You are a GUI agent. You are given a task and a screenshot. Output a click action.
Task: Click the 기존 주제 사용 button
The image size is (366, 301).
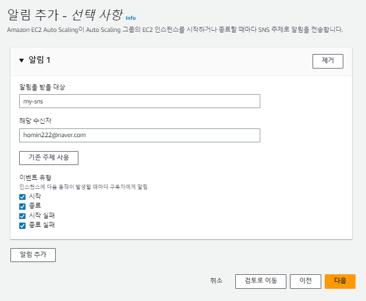(49, 158)
